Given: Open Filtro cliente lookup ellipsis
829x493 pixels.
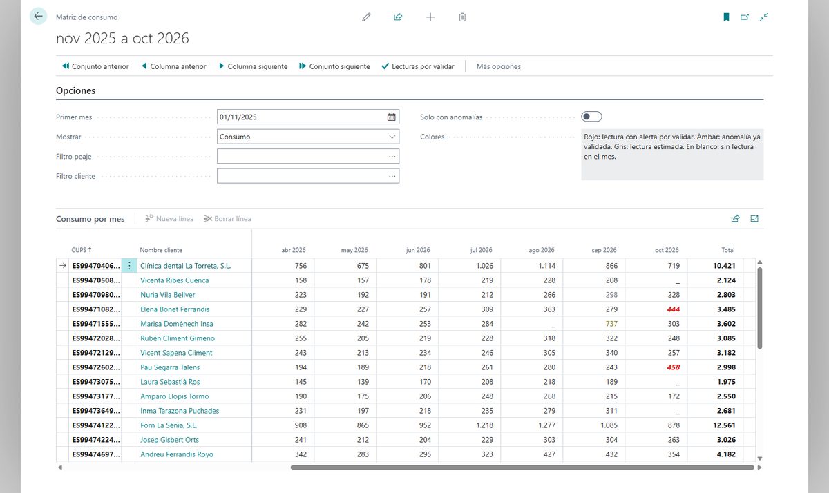Looking at the screenshot, I should coord(392,176).
